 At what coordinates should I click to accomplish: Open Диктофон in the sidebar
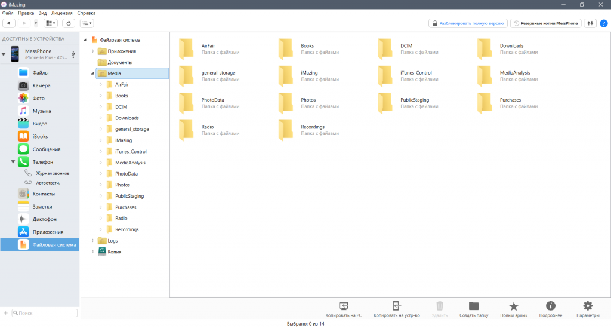45,219
